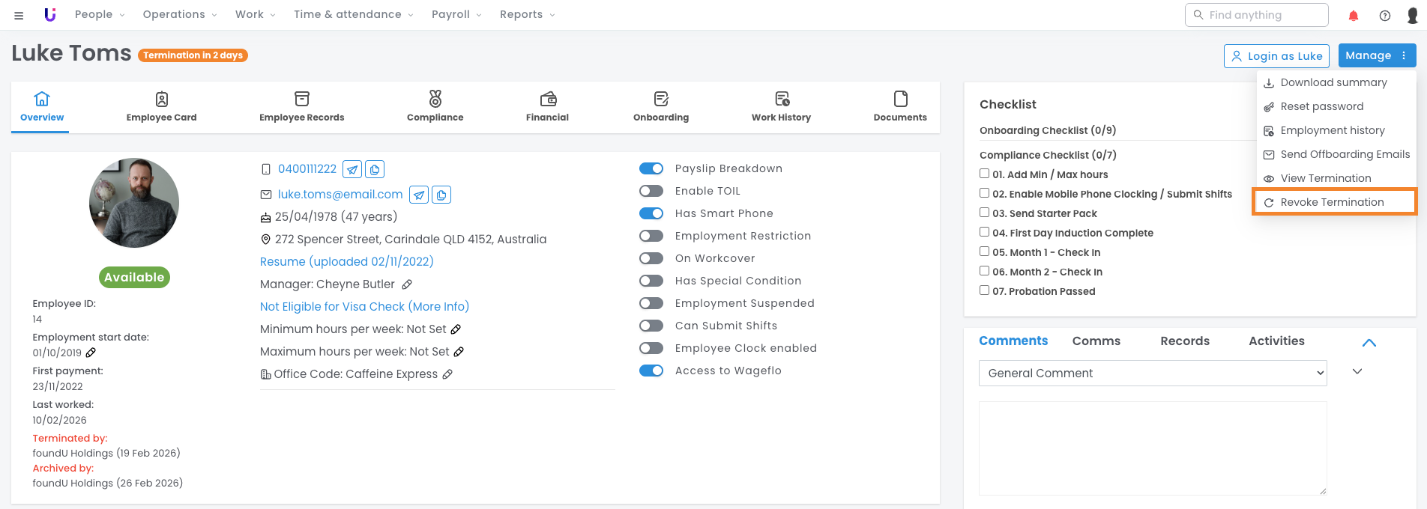Switch to the Compliance tab

[435, 107]
